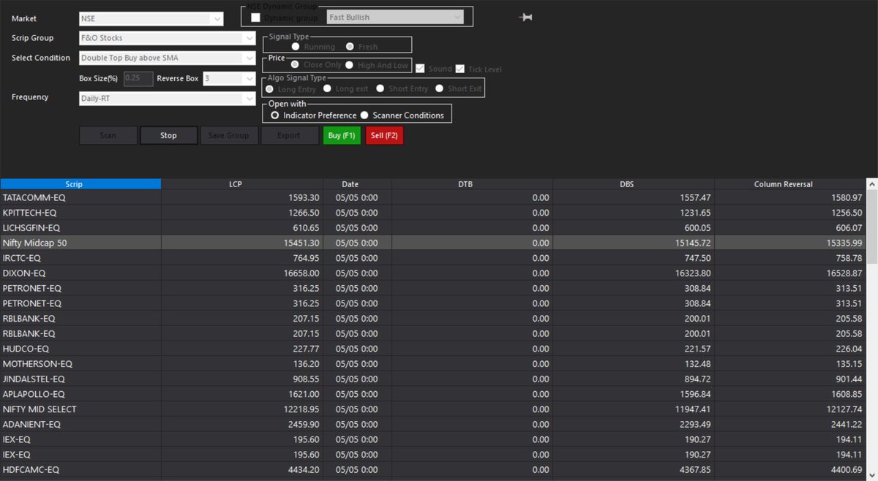Select the IRCTC-EQ row
Screen dimensions: 878x481
coord(432,258)
